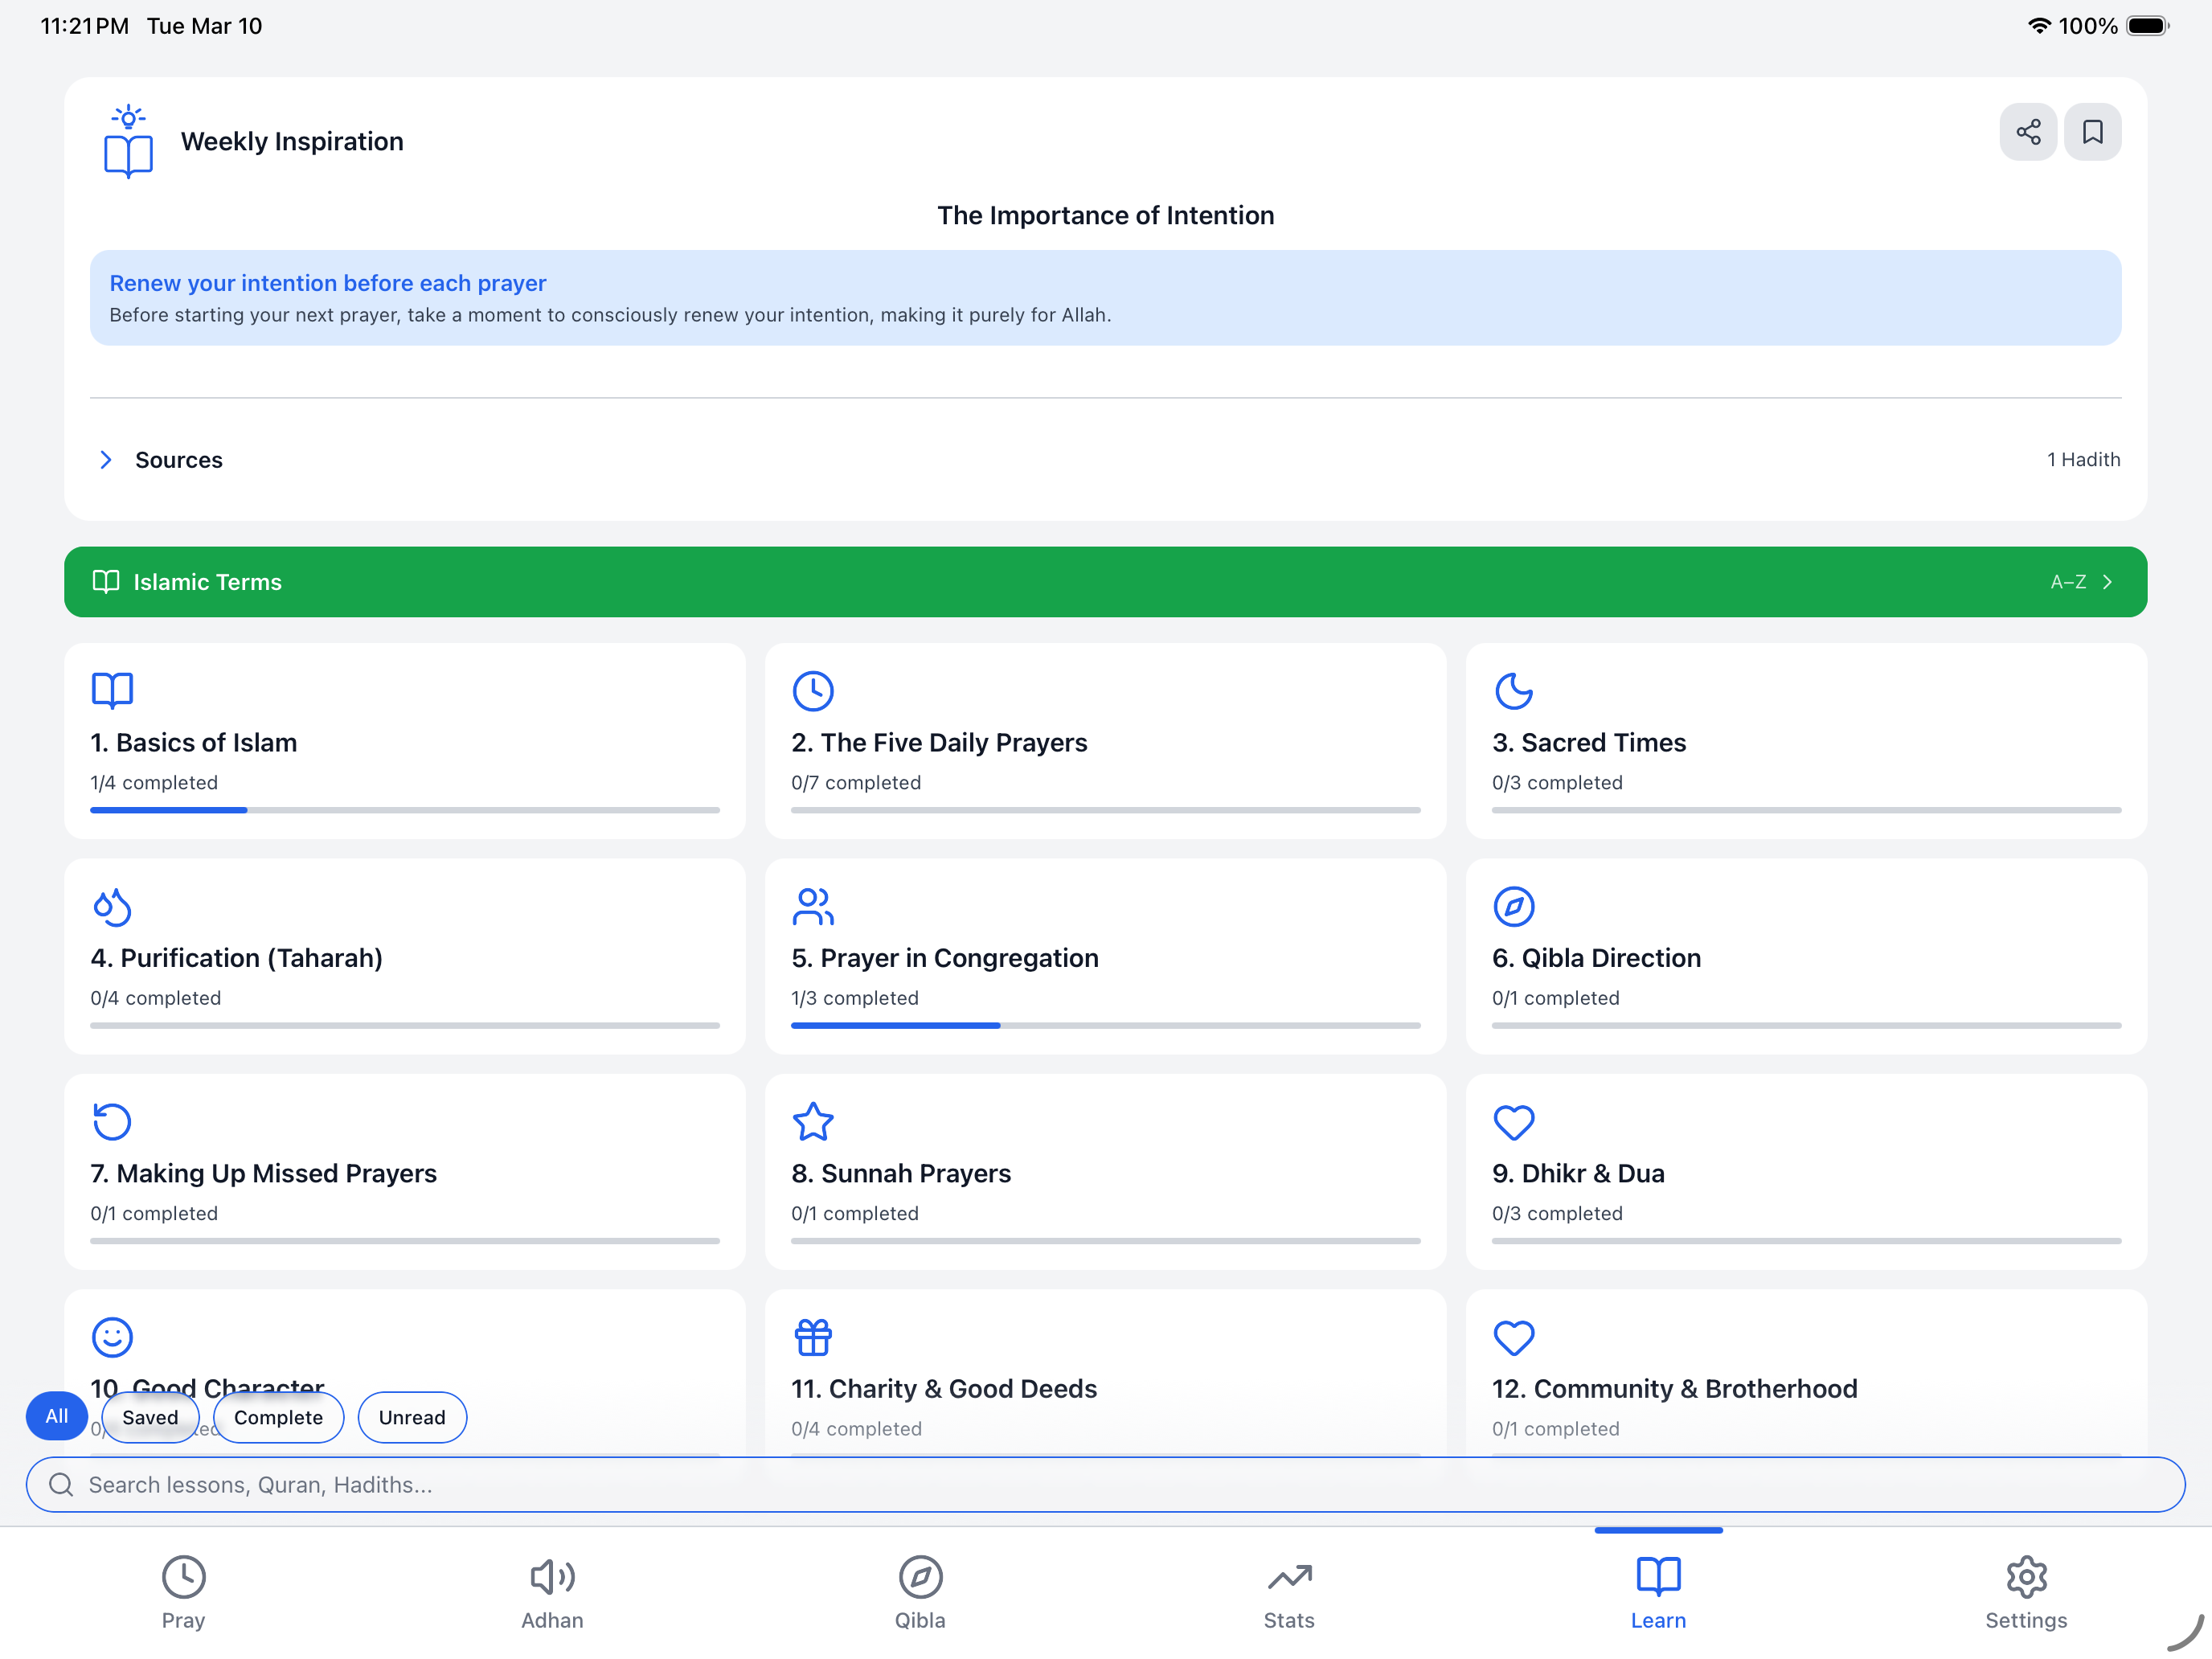Tap the Weekly Inspiration book-and-lightbulb icon
Viewport: 2212px width, 1659px height.
click(128, 141)
